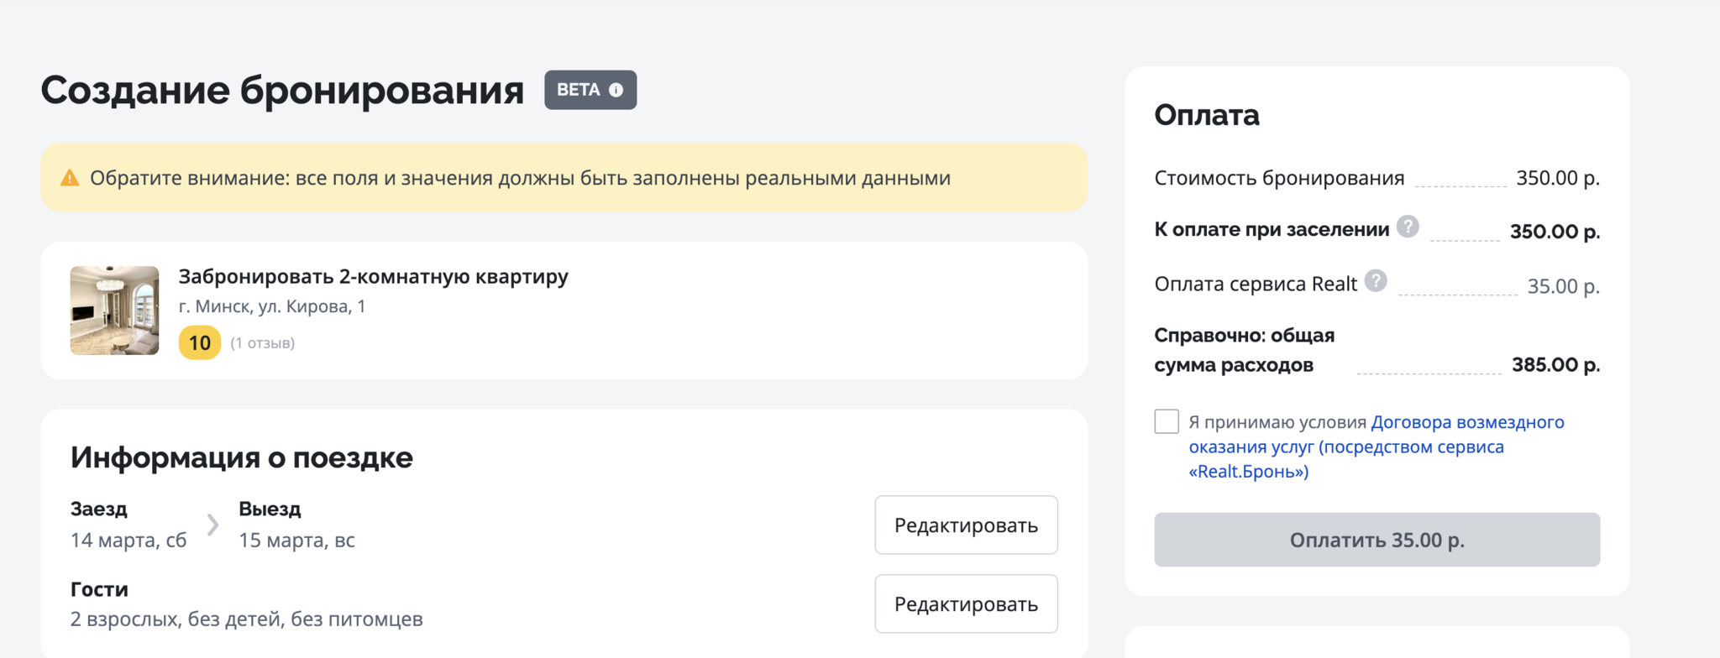This screenshot has height=658, width=1720.
Task: Click the address 'г. Минск, ул. Кирова, 1'
Action: [272, 306]
